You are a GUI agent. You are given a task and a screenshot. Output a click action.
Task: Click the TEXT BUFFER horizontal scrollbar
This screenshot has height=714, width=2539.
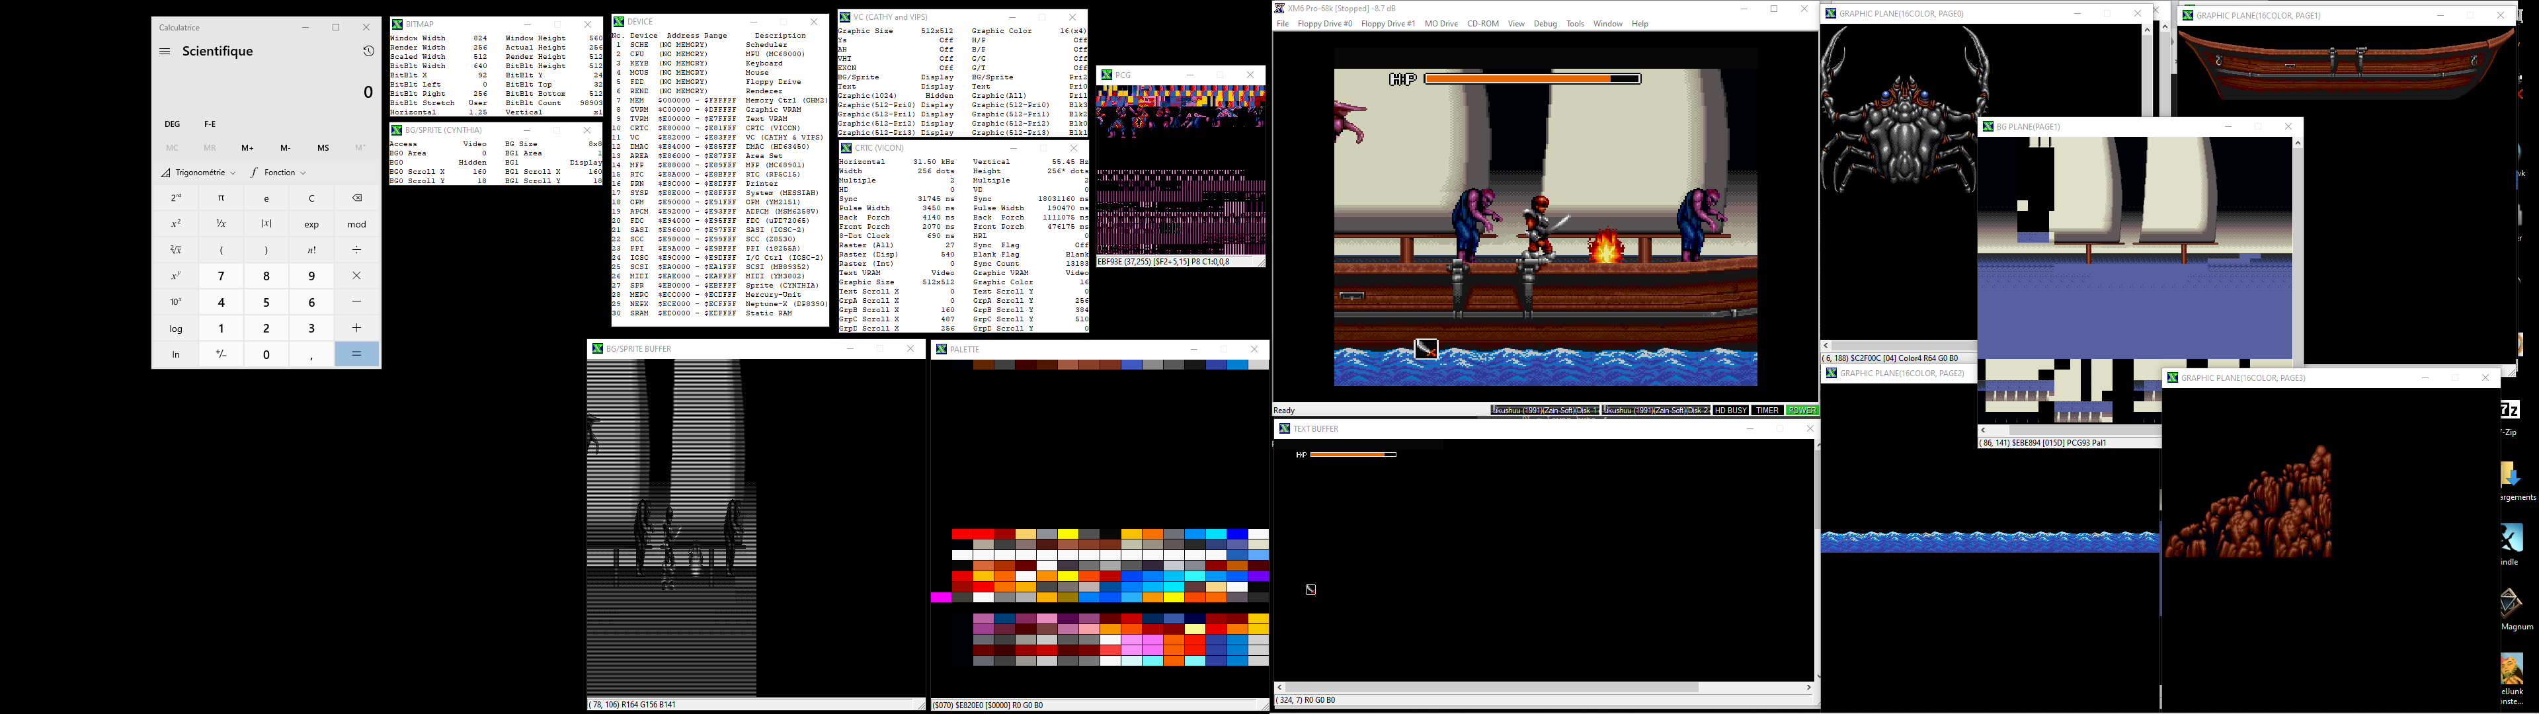[1543, 688]
